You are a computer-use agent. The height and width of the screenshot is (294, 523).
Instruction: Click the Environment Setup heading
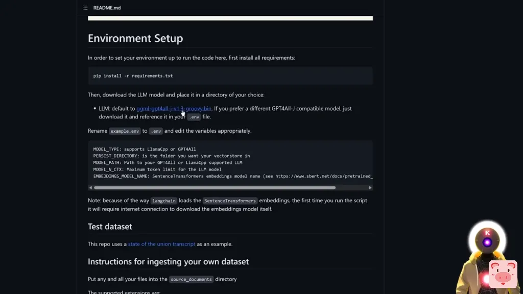[x=135, y=38]
